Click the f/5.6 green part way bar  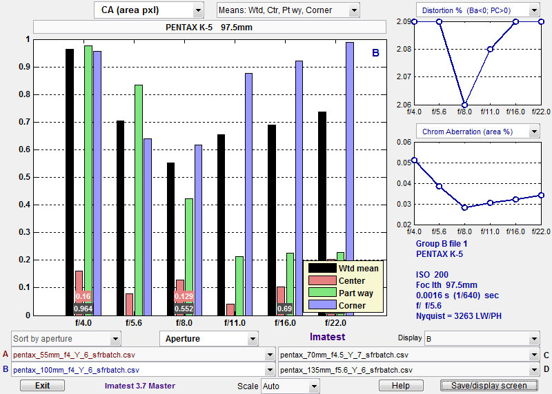(139, 200)
